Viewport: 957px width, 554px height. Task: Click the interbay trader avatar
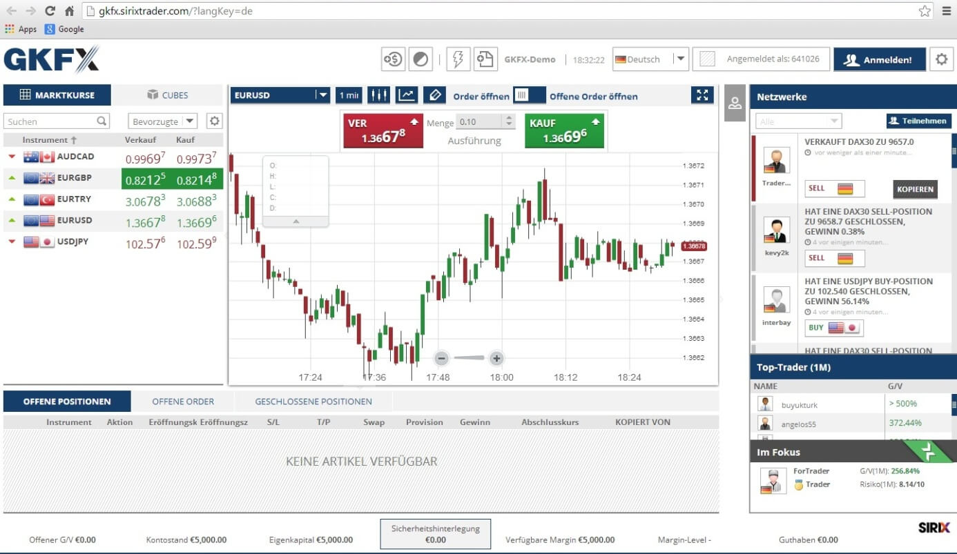[x=776, y=300]
